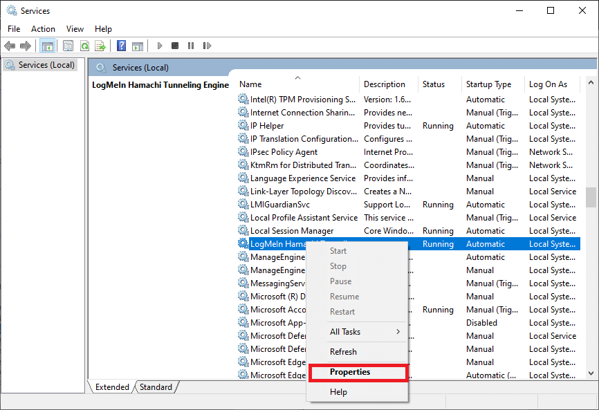The width and height of the screenshot is (599, 410).
Task: Pause the service with the toolbar icon
Action: click(x=190, y=46)
